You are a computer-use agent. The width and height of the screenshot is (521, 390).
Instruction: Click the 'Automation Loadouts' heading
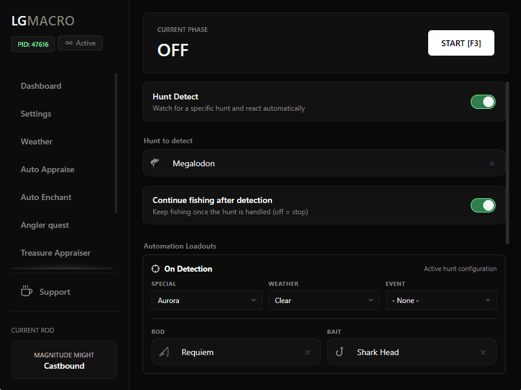pyautogui.click(x=180, y=246)
